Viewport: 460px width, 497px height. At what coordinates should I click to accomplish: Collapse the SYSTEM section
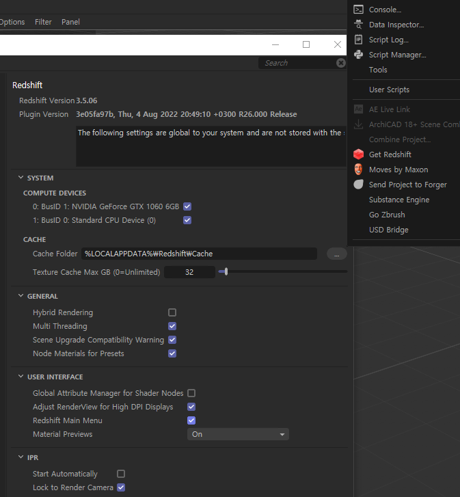click(21, 178)
